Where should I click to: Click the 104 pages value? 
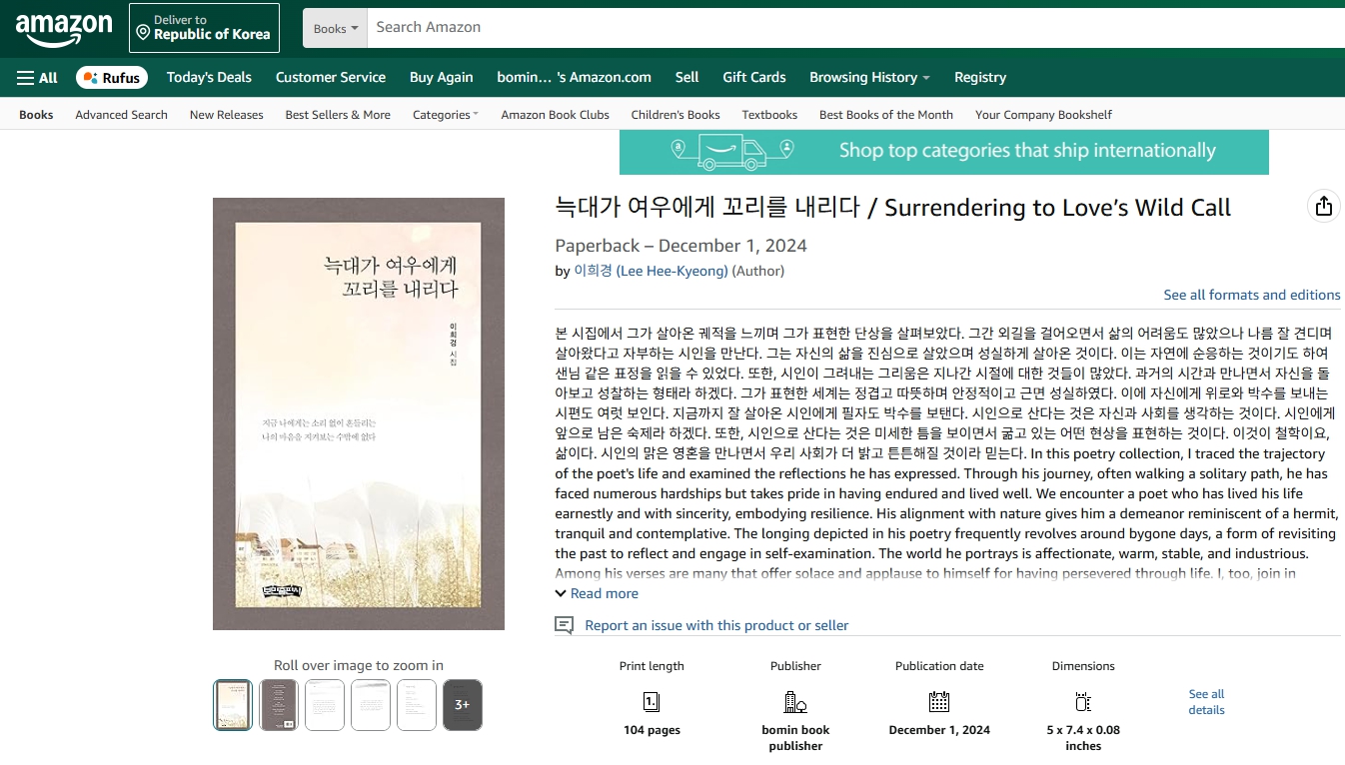652,730
